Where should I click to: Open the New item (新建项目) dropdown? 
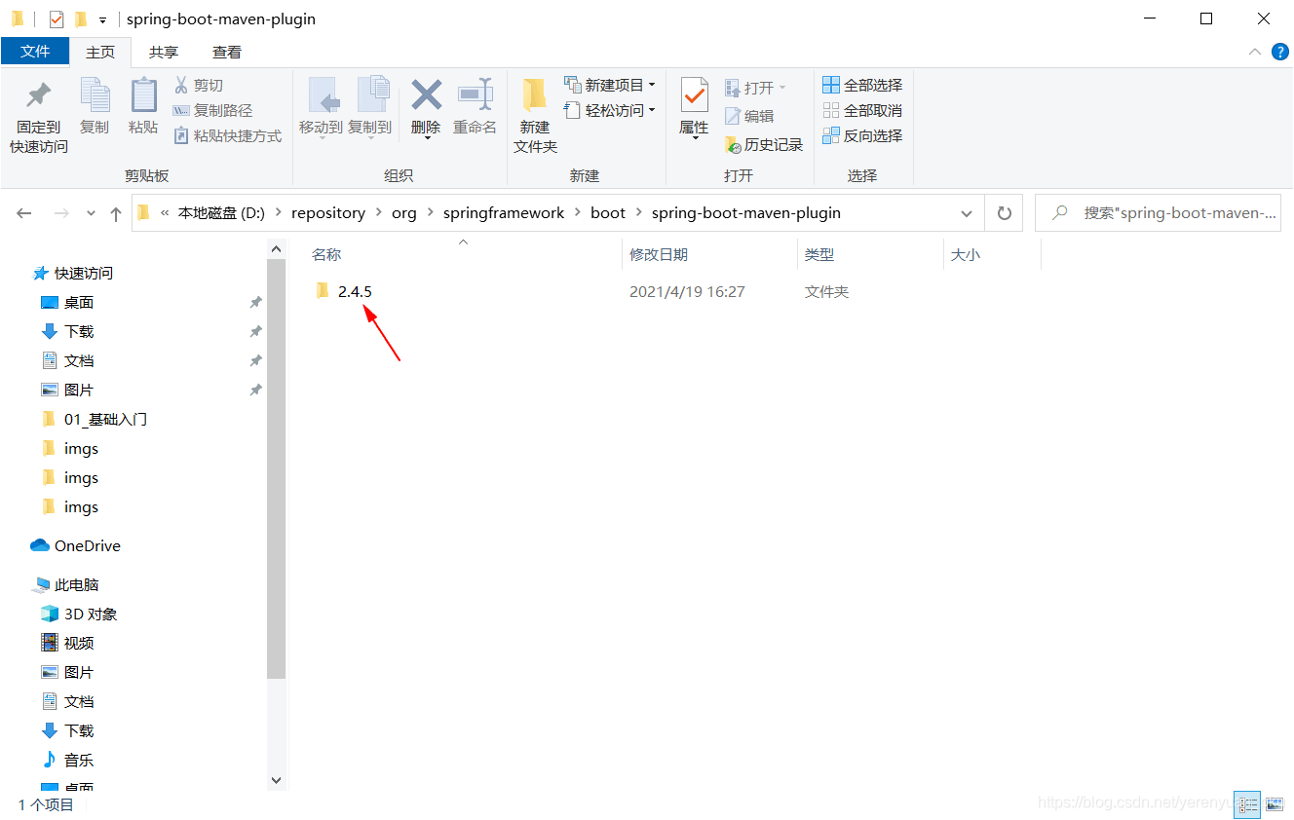pyautogui.click(x=610, y=86)
